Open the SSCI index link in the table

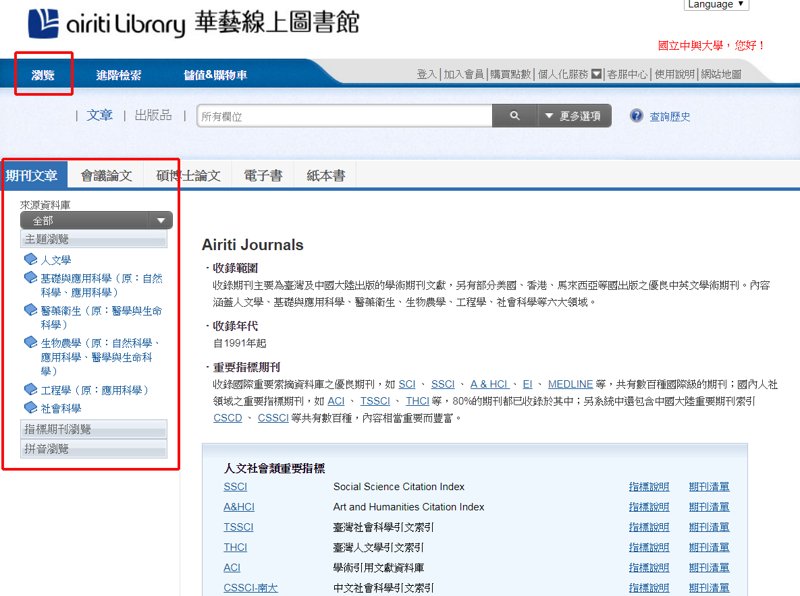pyautogui.click(x=235, y=487)
